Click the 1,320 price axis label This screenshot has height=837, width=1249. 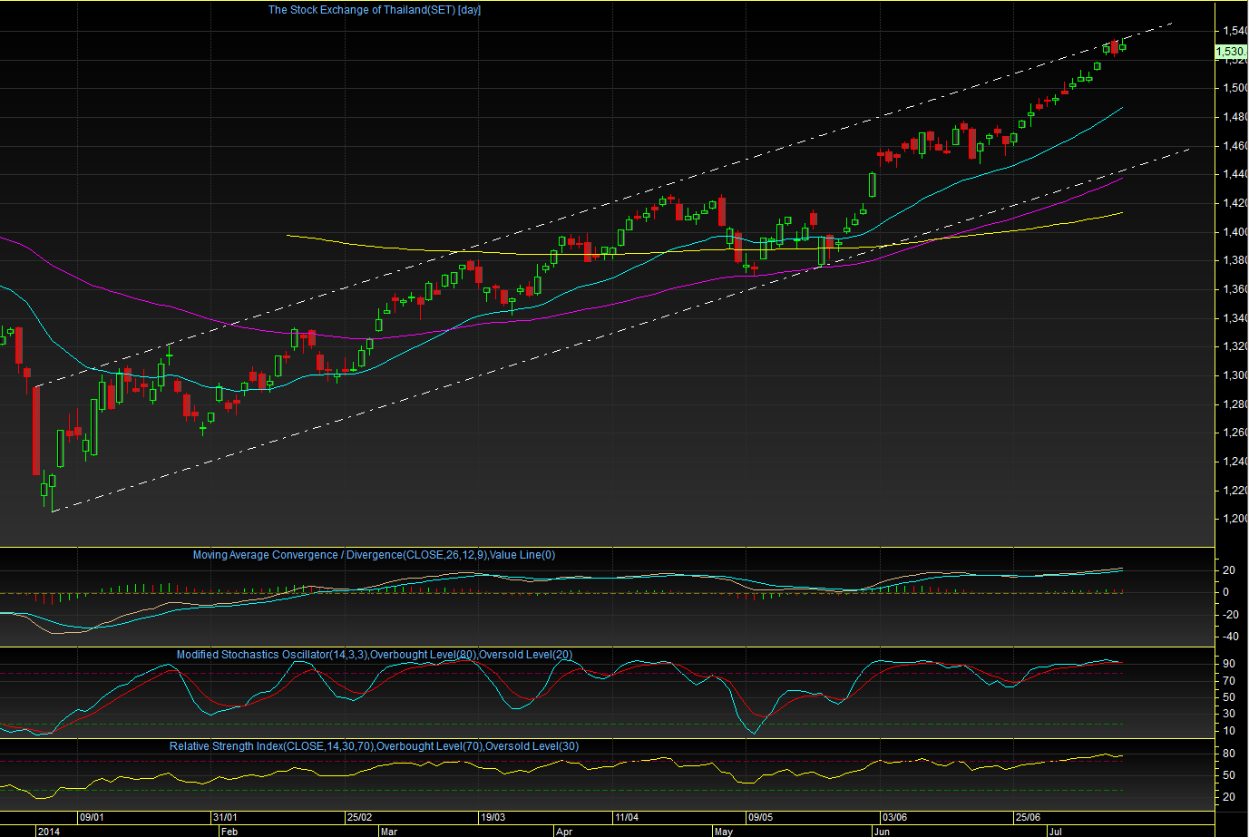pyautogui.click(x=1234, y=346)
